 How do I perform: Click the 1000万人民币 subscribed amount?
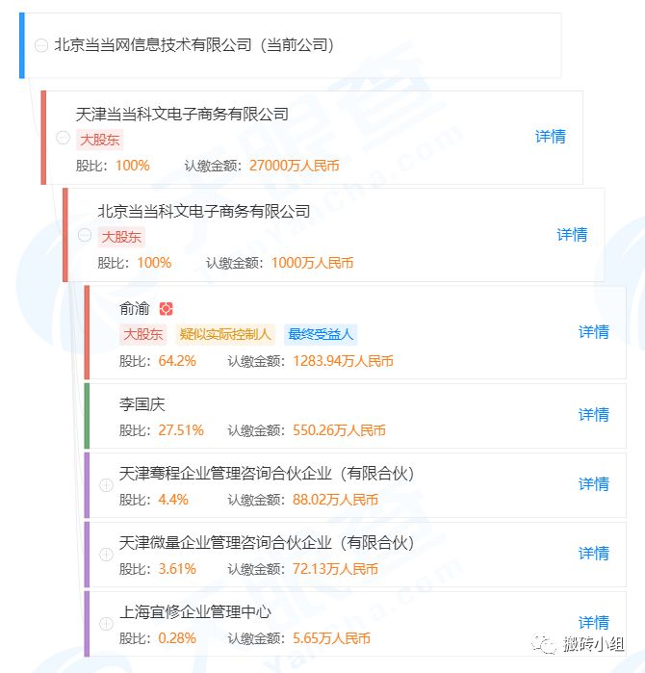coord(312,263)
